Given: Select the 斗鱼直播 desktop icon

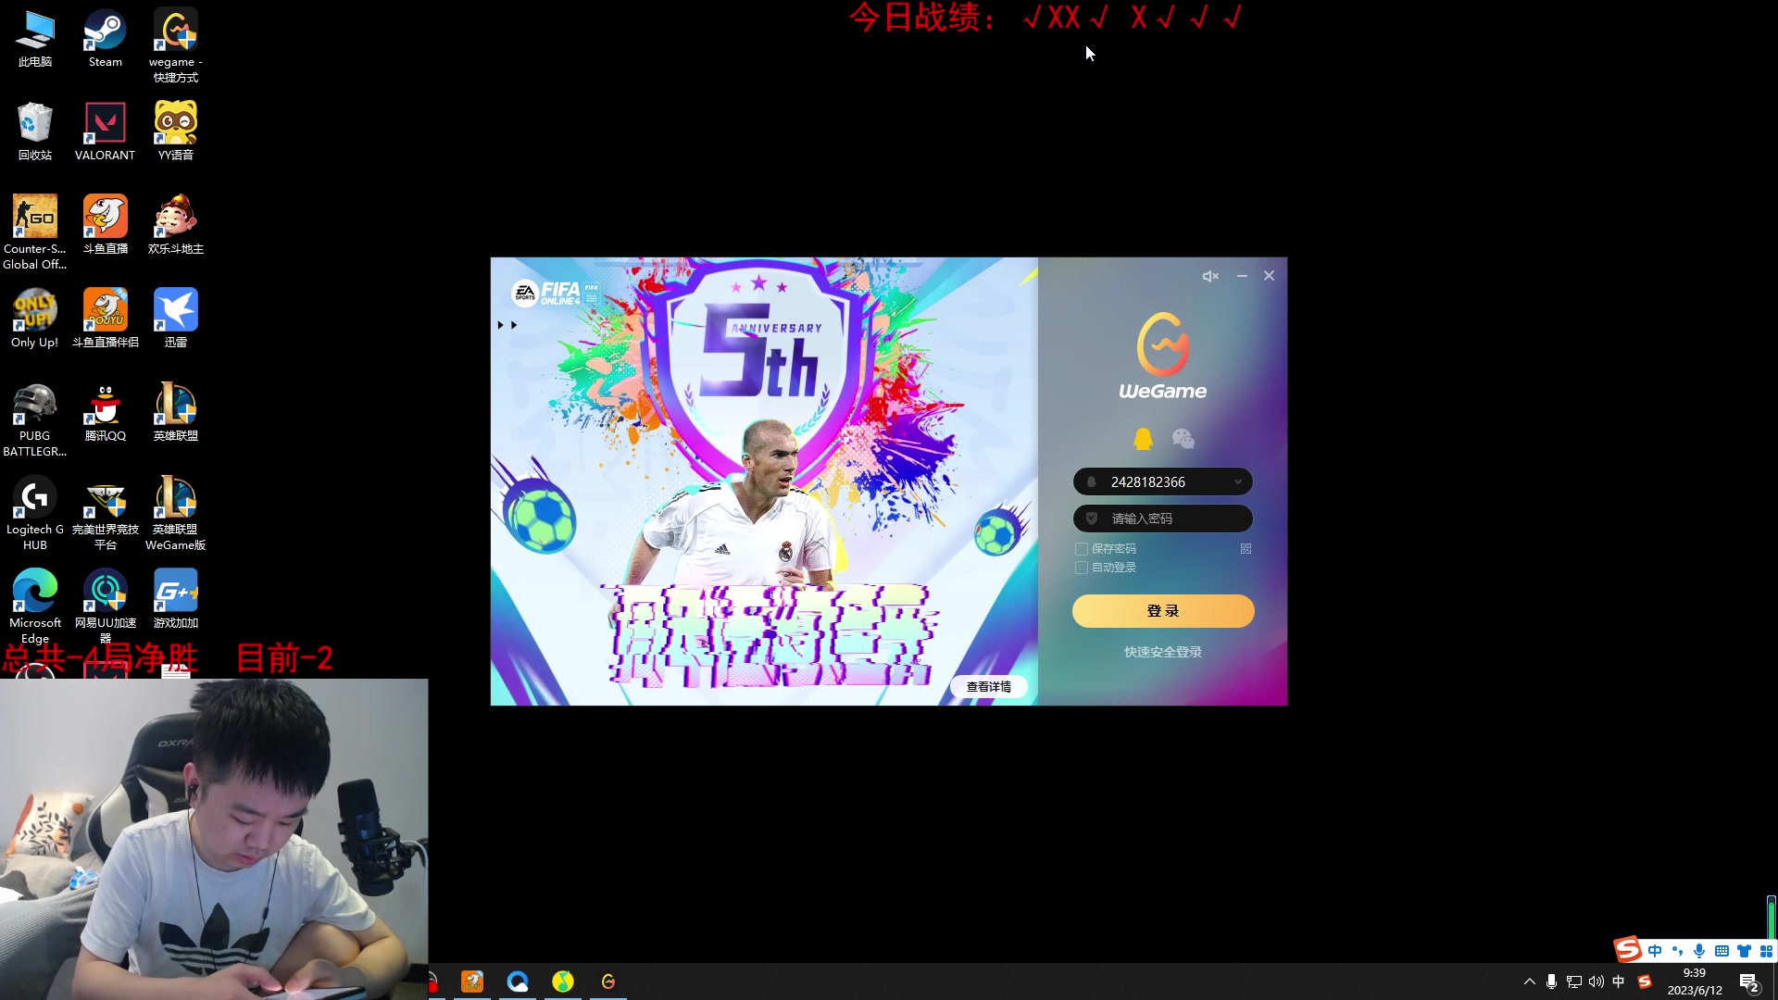Looking at the screenshot, I should click(106, 225).
